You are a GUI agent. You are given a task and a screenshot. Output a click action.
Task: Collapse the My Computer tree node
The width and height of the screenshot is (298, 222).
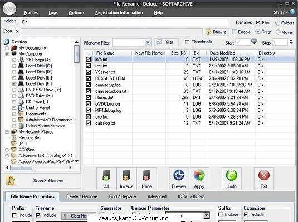click(x=7, y=54)
